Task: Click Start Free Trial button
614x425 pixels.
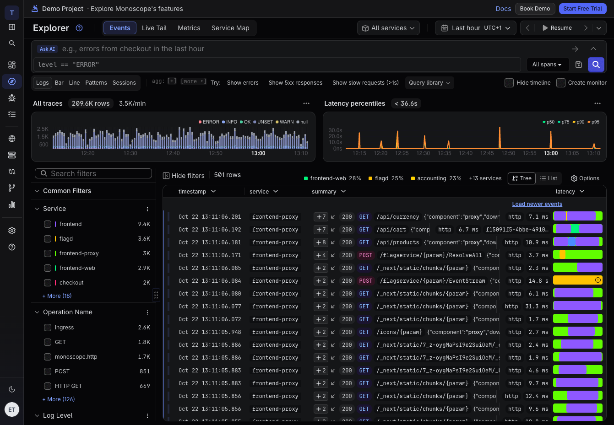Action: click(x=582, y=9)
